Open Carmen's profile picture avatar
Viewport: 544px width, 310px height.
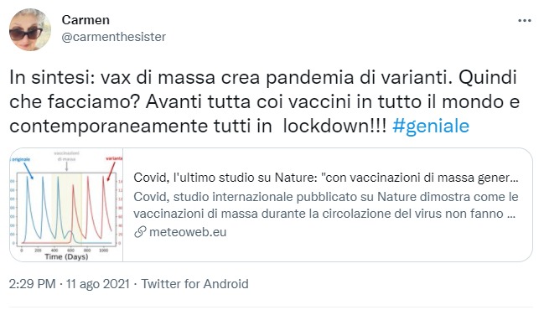[30, 30]
